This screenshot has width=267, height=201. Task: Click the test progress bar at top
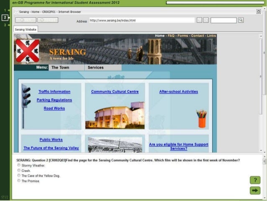pos(215,3)
